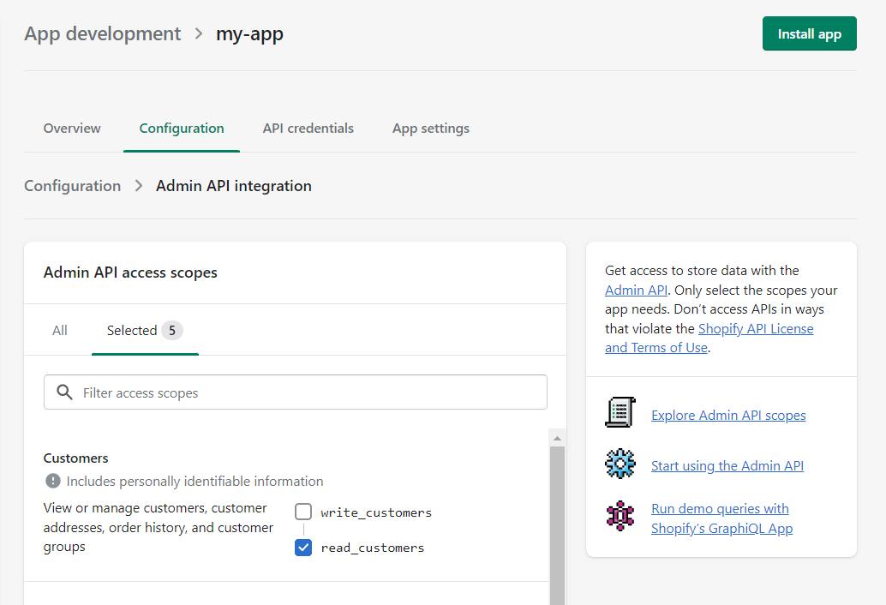Follow Explore Admin API scopes link
Viewport: 886px width, 605px height.
(728, 416)
